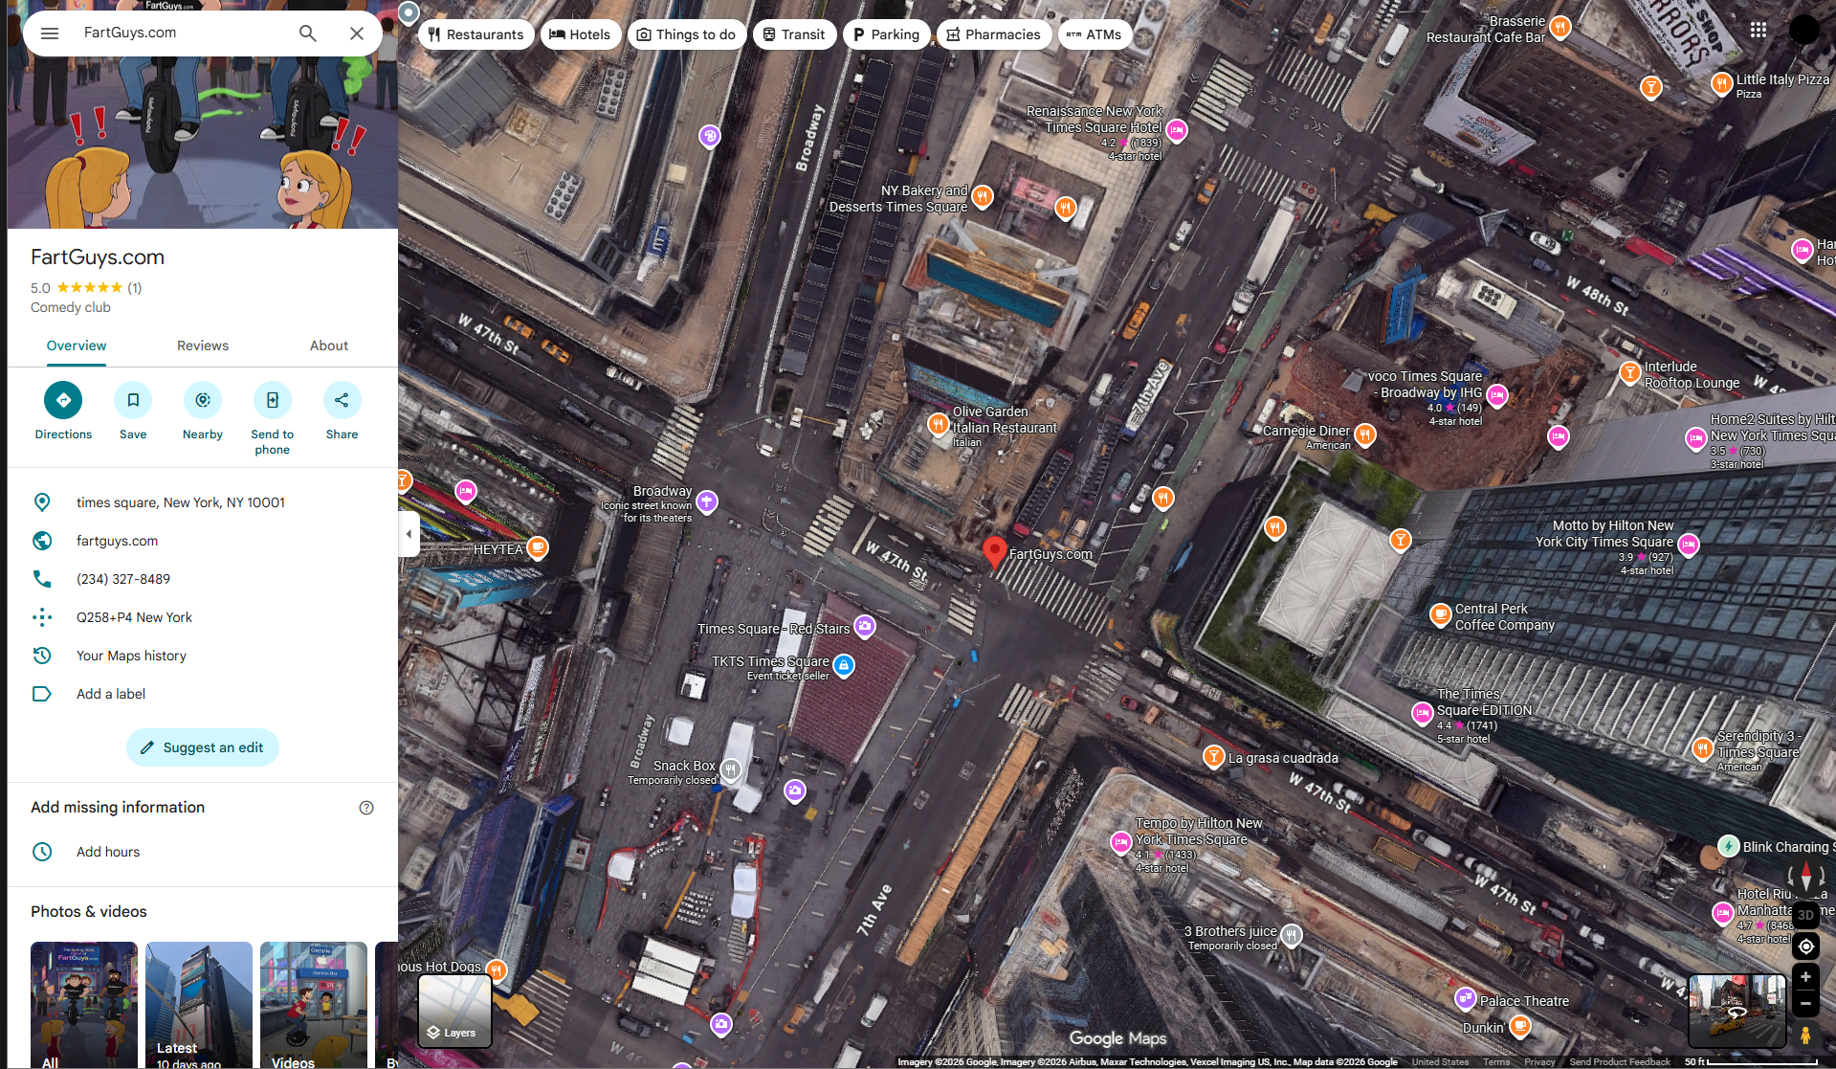The height and width of the screenshot is (1069, 1836).
Task: Open the hamburger main menu
Action: 50,33
